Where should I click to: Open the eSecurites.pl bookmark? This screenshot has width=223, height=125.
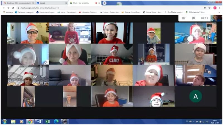[x=45, y=12]
